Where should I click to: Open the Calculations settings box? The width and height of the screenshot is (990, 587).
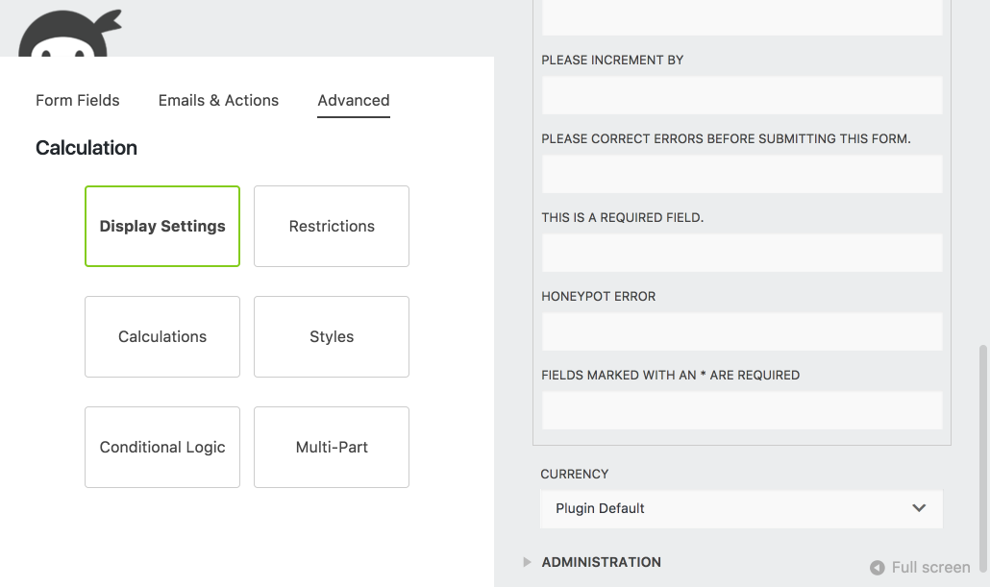162,336
